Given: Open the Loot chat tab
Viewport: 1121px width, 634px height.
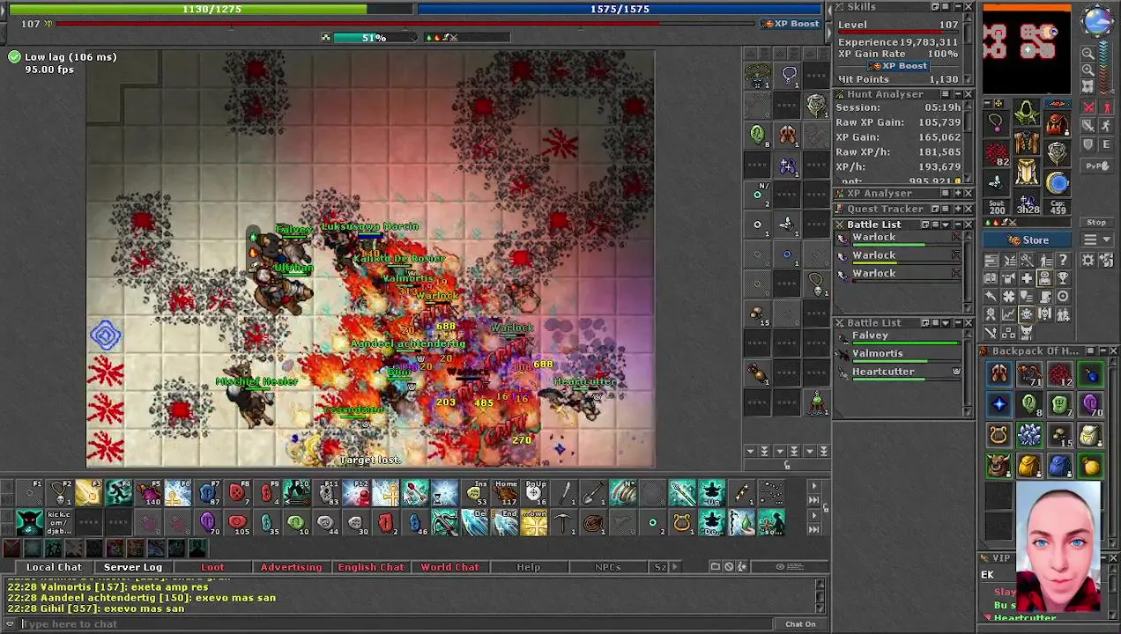Looking at the screenshot, I should tap(212, 567).
